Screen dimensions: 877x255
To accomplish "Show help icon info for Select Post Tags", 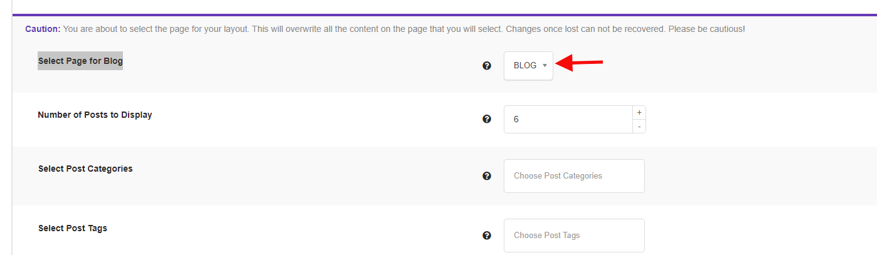I will point(487,236).
